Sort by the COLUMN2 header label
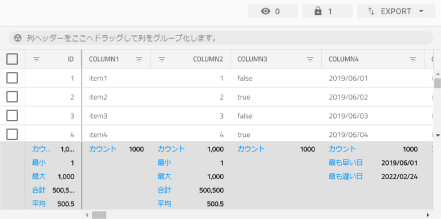Image resolution: width=441 pixels, height=219 pixels. 208,59
